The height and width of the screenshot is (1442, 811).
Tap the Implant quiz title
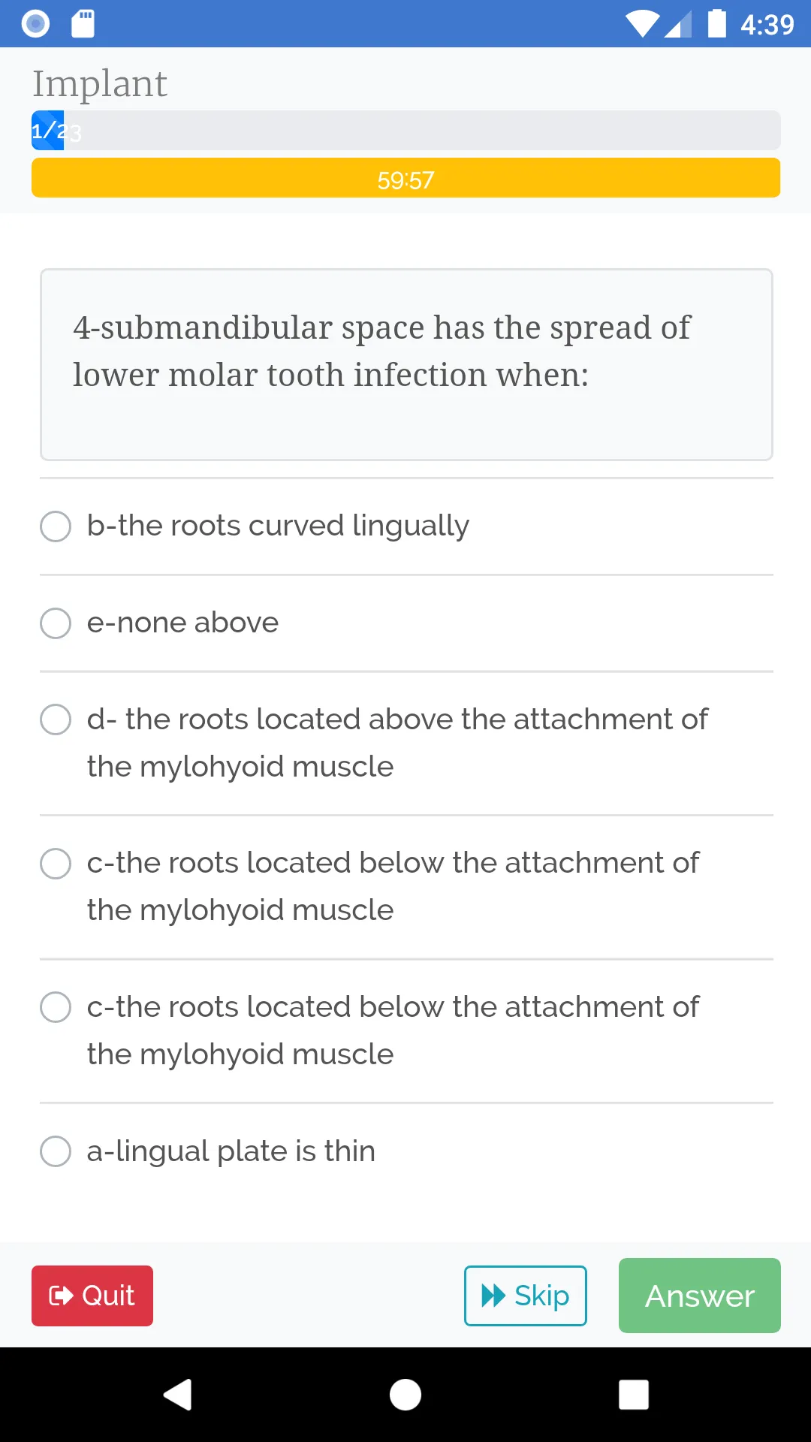click(99, 83)
